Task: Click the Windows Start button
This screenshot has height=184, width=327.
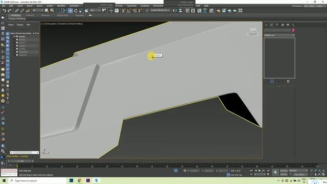Action: (4, 180)
